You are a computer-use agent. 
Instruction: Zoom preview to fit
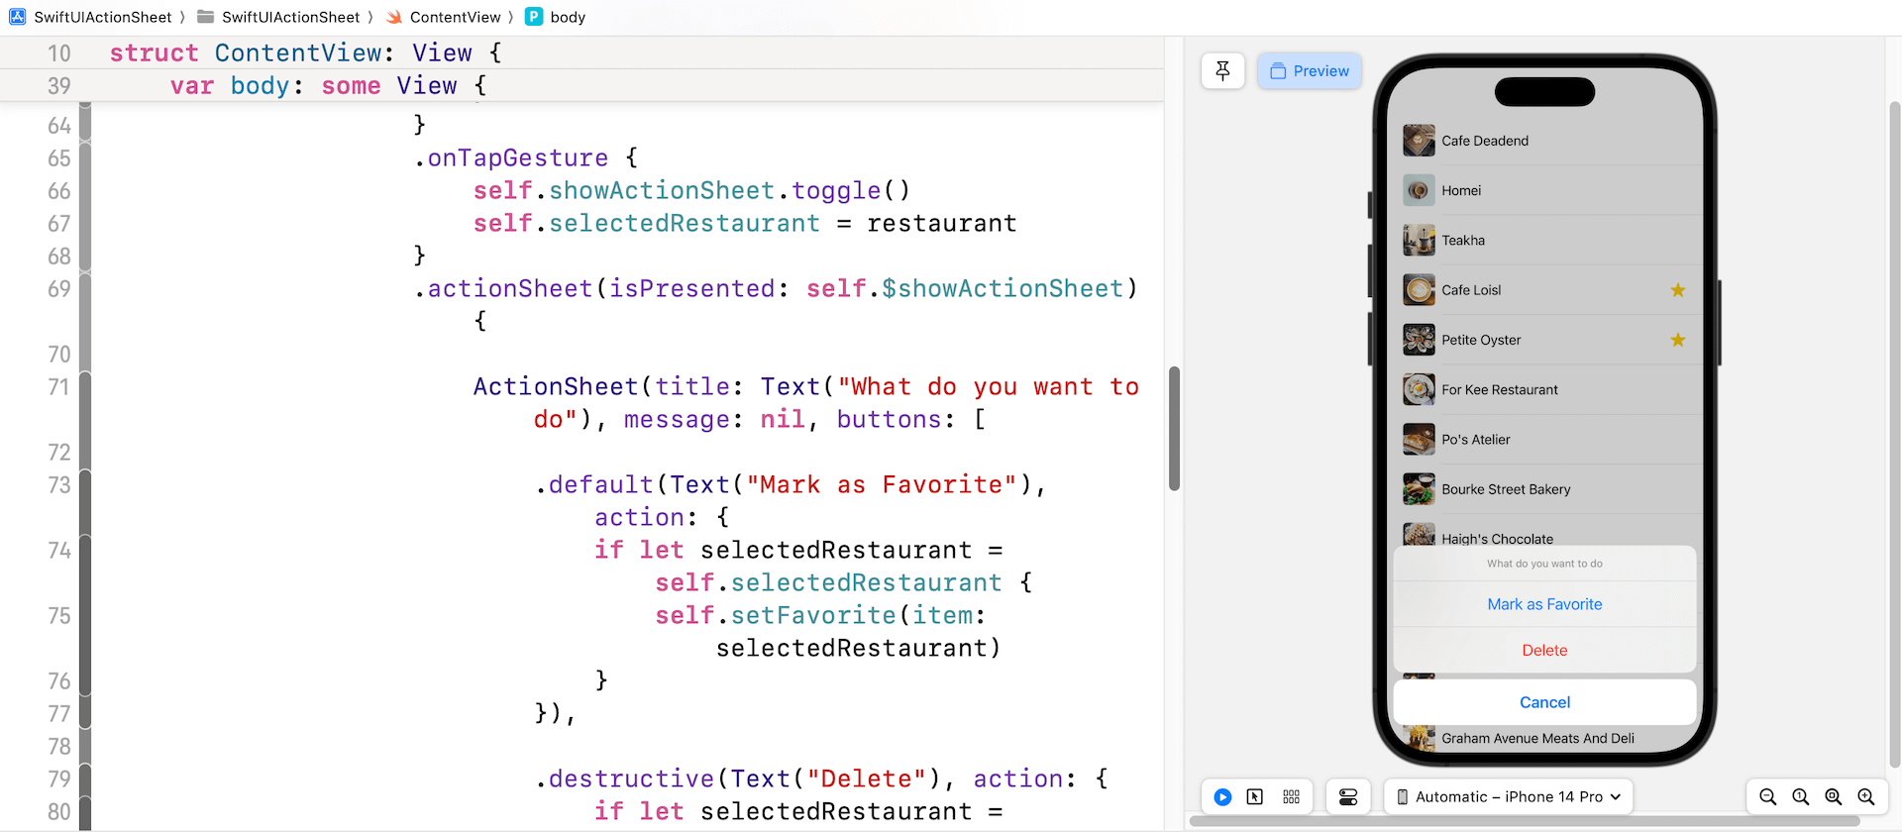pos(1834,796)
